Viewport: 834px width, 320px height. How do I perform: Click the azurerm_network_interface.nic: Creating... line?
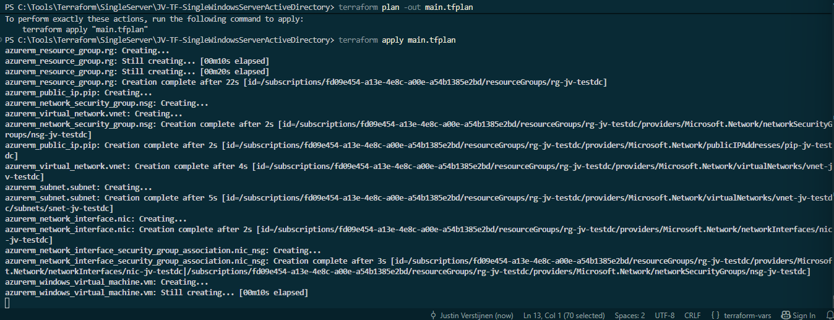pos(96,218)
